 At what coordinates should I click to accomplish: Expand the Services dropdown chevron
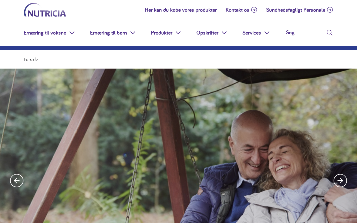(267, 33)
